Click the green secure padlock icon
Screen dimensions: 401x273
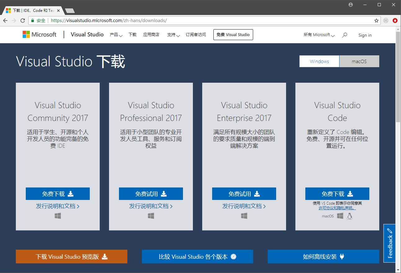[x=33, y=21]
